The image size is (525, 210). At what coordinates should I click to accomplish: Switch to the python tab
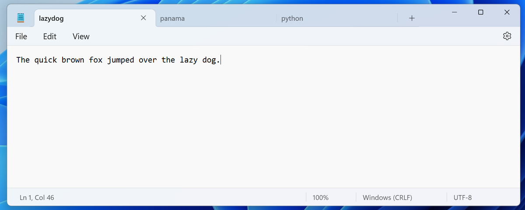tap(292, 18)
